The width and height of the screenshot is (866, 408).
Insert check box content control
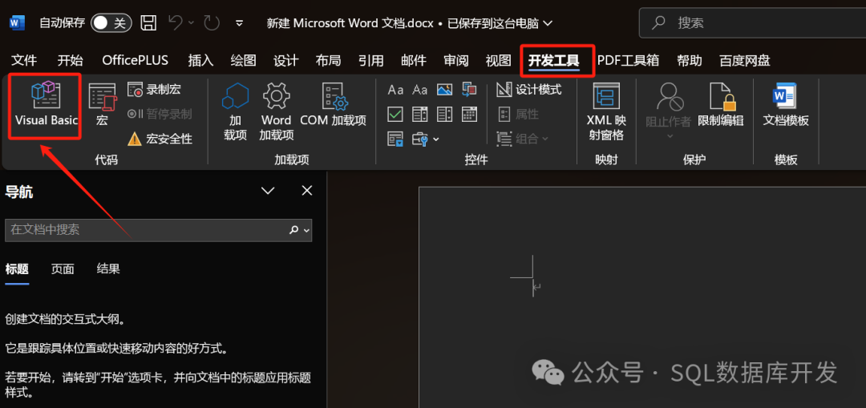click(x=395, y=115)
